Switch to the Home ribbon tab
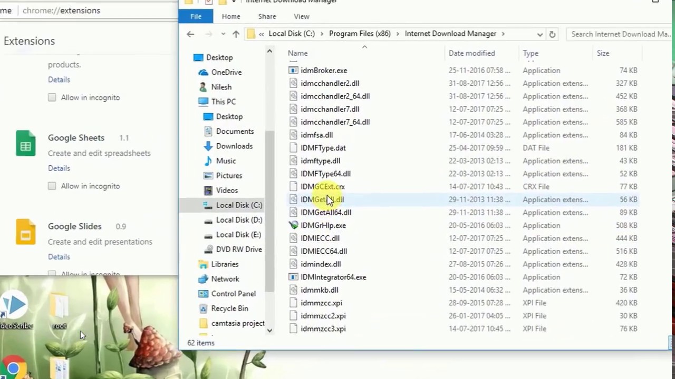Viewport: 675px width, 379px height. tap(231, 16)
